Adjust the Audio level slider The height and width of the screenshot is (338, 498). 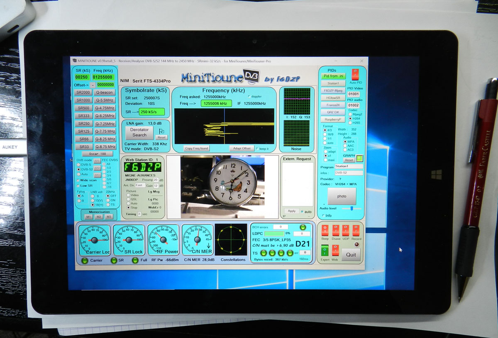click(x=351, y=208)
